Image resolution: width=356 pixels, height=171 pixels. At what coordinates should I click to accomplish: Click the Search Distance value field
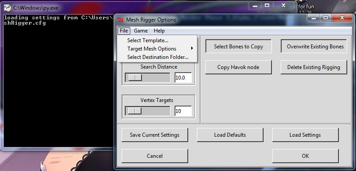click(183, 78)
